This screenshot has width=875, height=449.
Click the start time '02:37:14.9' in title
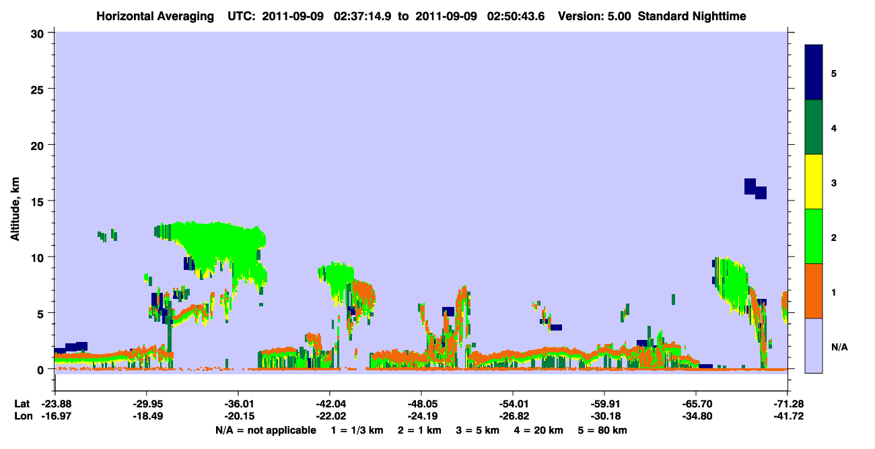click(x=361, y=15)
